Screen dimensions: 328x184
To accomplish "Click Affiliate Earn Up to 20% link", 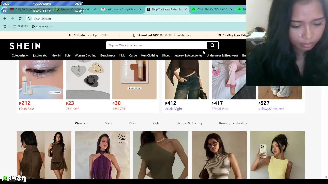I will coord(88,35).
